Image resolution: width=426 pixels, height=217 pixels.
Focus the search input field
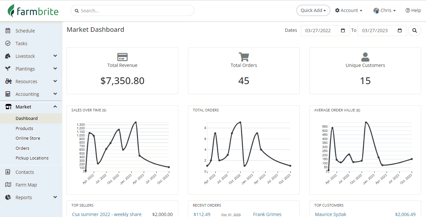point(133,11)
